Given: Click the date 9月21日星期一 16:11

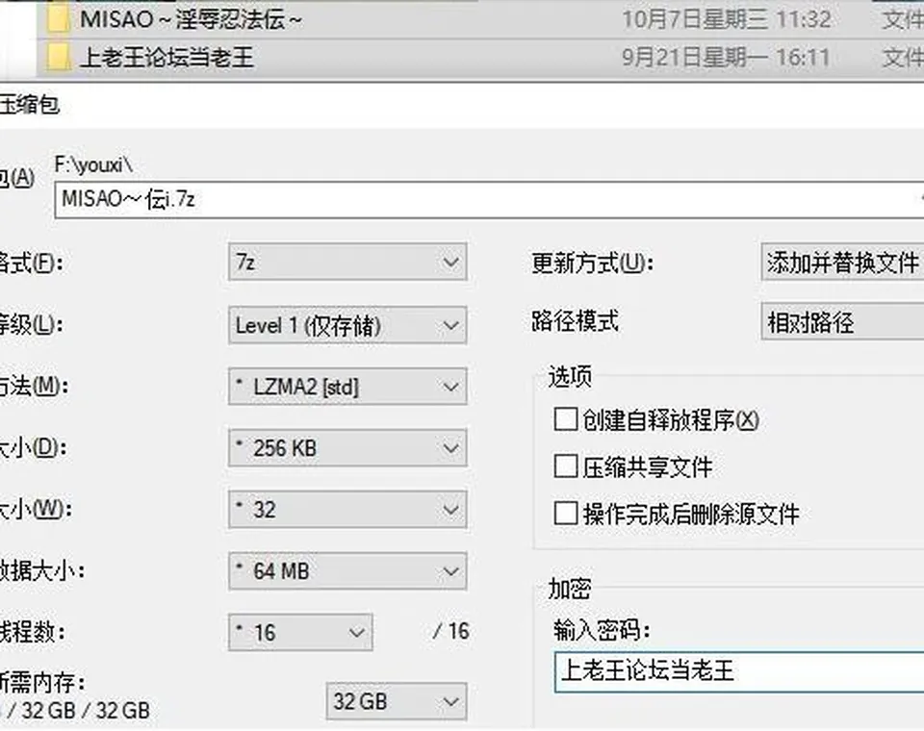Looking at the screenshot, I should pyautogui.click(x=726, y=58).
